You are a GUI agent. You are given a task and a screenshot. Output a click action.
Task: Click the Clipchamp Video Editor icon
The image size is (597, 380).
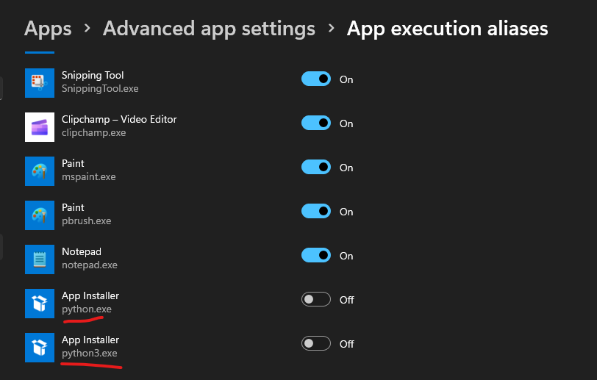(x=40, y=127)
